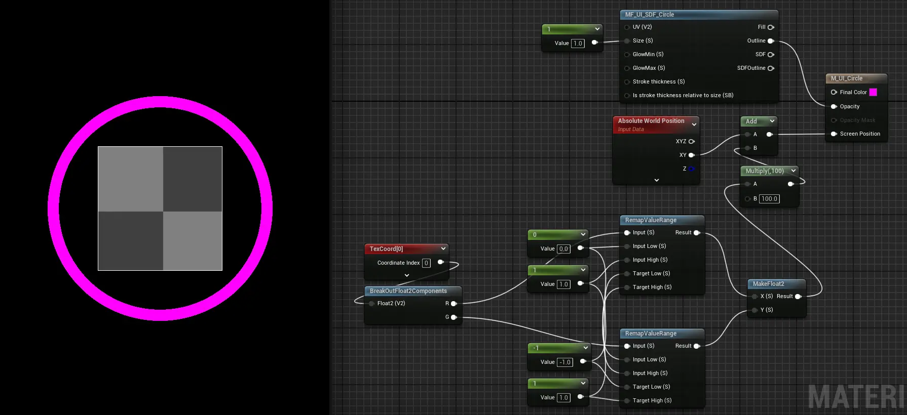Toggle the Multiply(,100) node header chevron
The height and width of the screenshot is (415, 907).
pos(793,171)
